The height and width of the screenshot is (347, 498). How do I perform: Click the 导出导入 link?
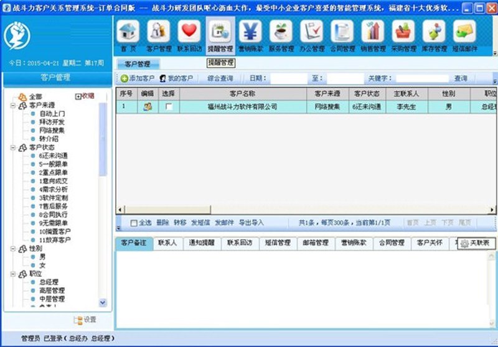point(251,223)
